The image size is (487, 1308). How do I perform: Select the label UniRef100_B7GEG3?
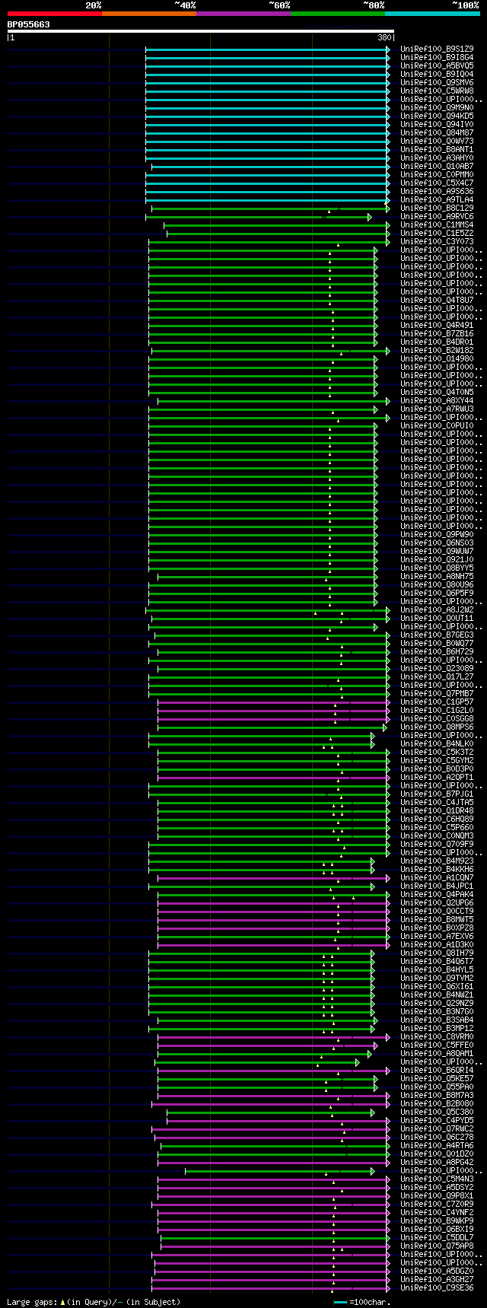point(437,635)
